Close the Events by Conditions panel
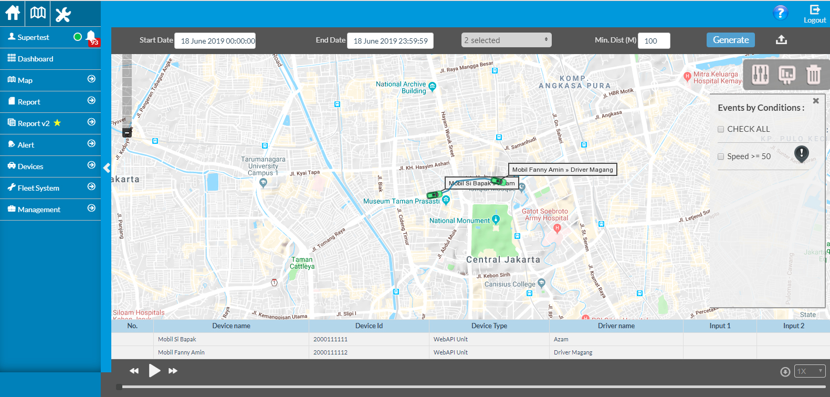 pyautogui.click(x=816, y=101)
